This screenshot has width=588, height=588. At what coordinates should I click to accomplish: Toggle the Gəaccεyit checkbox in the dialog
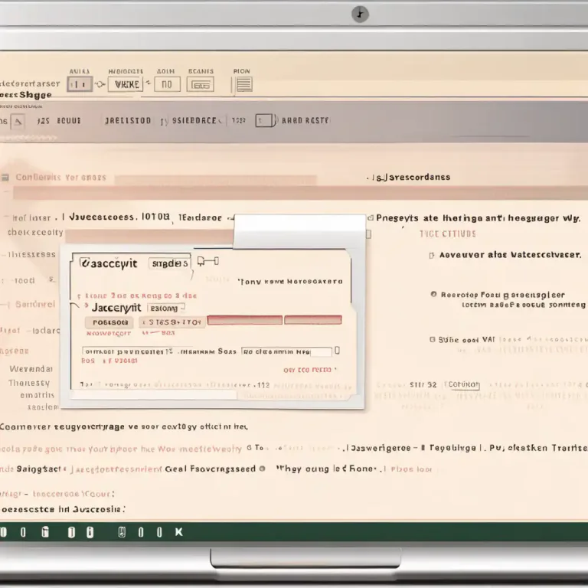[84, 263]
